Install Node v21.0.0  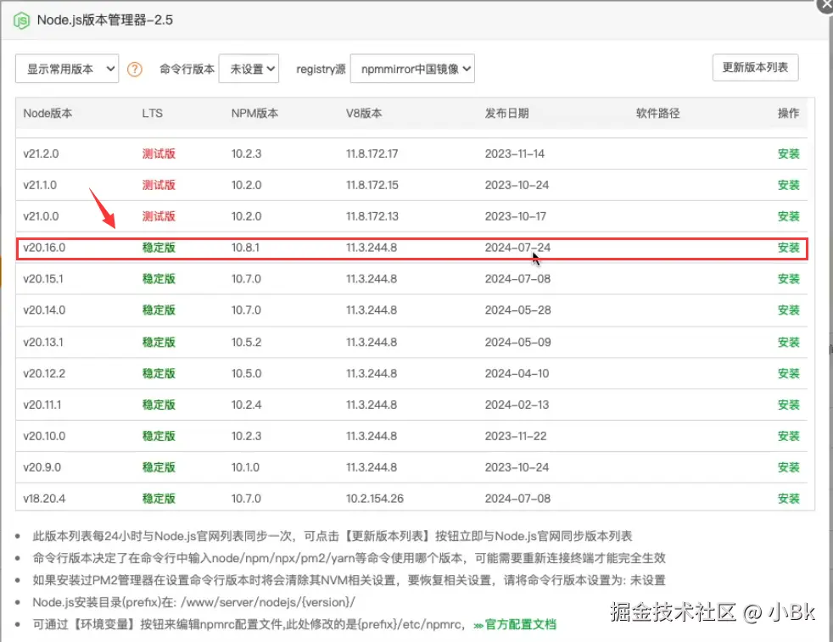pyautogui.click(x=788, y=216)
